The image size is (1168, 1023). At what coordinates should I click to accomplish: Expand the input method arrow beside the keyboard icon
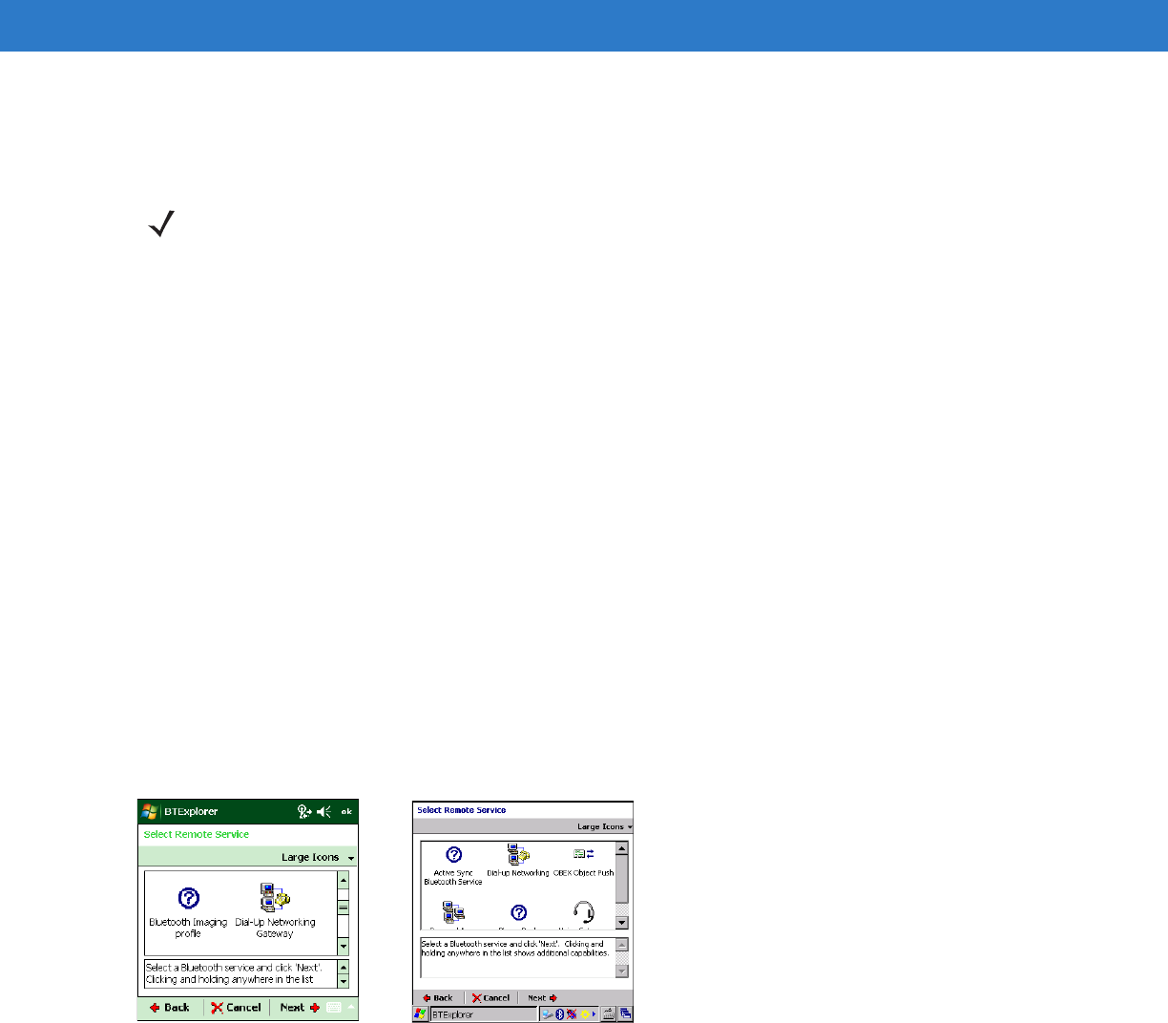coord(351,1007)
